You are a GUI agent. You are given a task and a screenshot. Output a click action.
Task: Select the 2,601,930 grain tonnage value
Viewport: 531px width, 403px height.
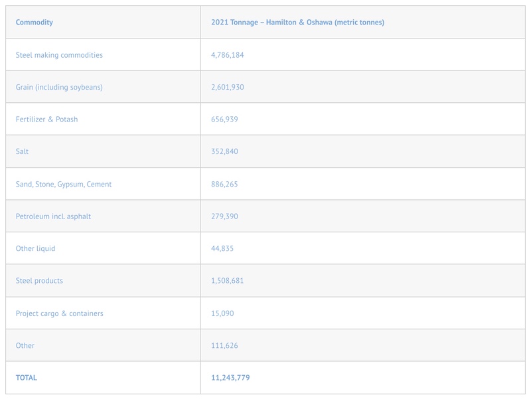pos(227,87)
